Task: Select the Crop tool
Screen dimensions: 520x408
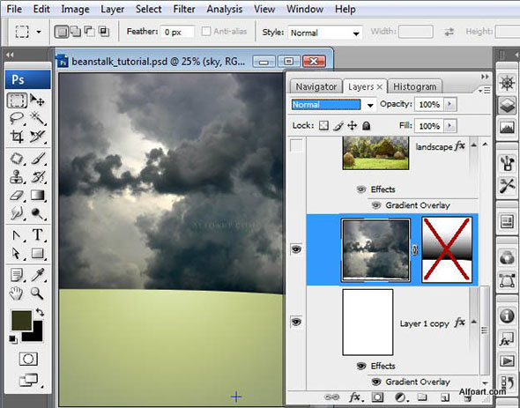Action: click(17, 137)
